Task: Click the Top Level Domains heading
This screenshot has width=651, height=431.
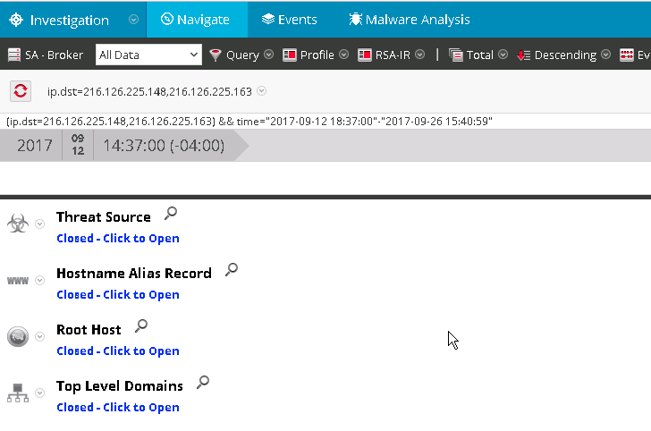Action: pos(120,386)
